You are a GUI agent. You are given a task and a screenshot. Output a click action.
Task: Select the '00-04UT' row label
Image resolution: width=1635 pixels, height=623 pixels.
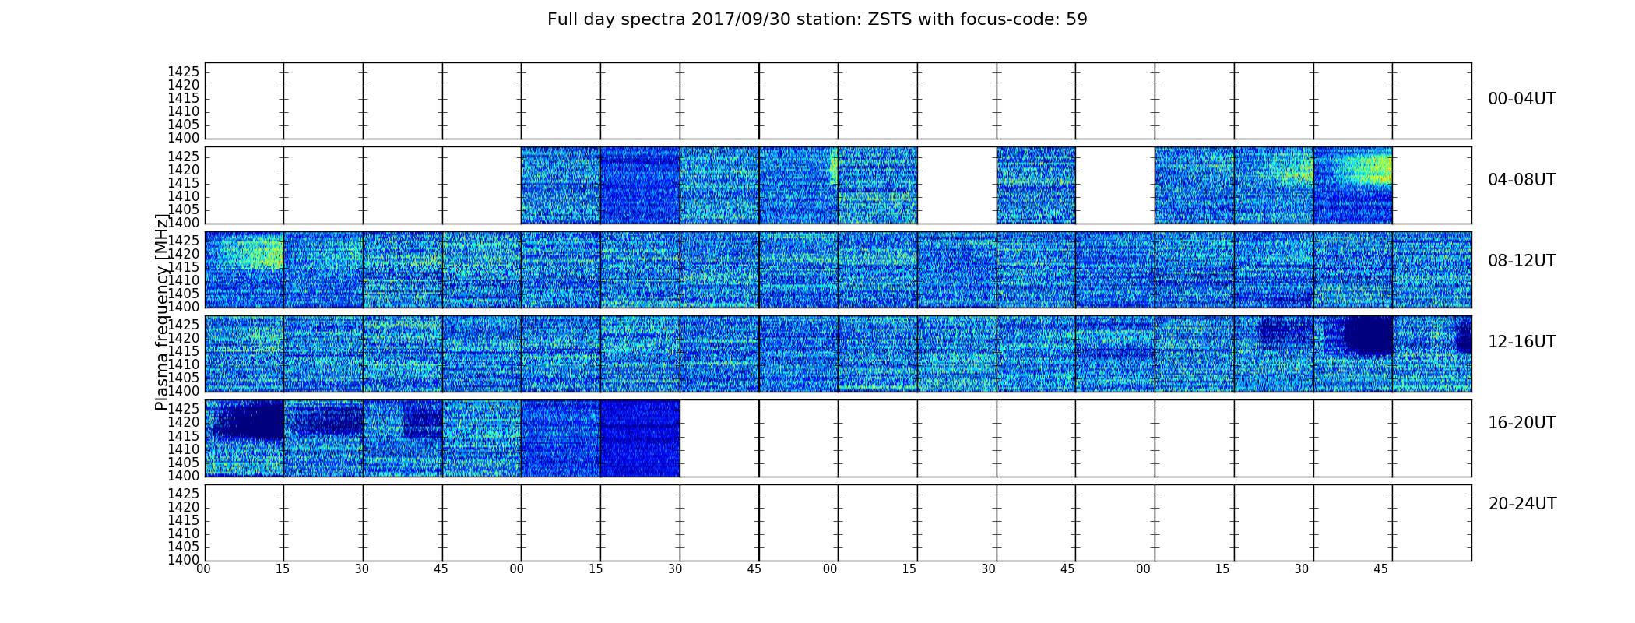[1521, 99]
